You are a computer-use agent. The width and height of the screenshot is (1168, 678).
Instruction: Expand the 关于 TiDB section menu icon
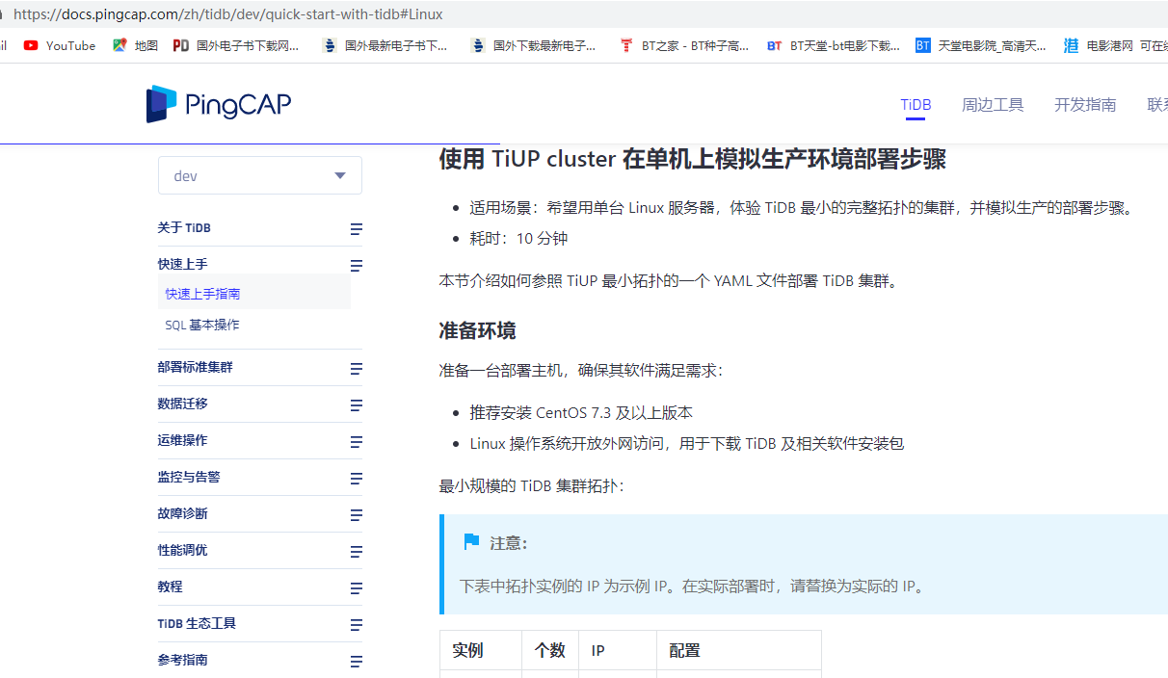(357, 229)
